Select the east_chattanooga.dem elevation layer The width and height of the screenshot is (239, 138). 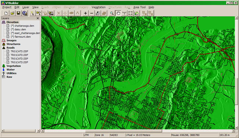25,33
